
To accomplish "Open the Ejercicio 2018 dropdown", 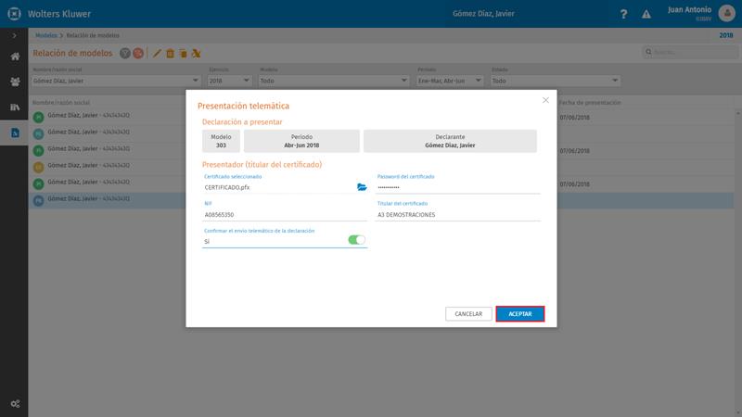I will [229, 81].
